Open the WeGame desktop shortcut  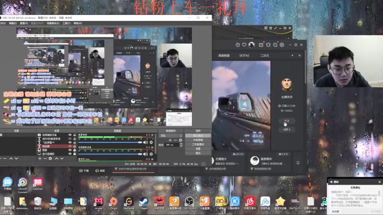pyautogui.click(x=129, y=204)
